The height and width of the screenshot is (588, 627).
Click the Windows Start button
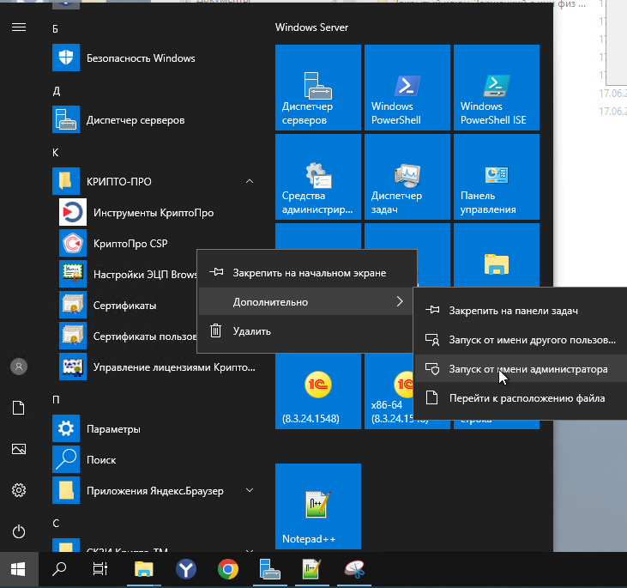pos(19,569)
